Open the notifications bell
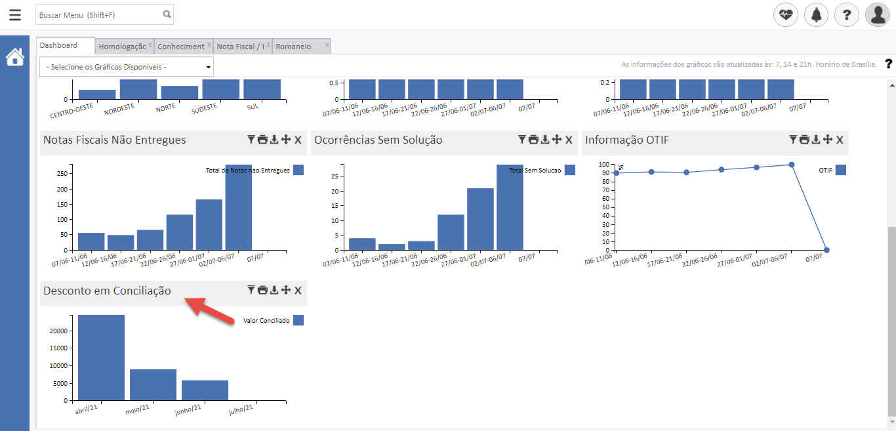The image size is (896, 431). point(816,14)
